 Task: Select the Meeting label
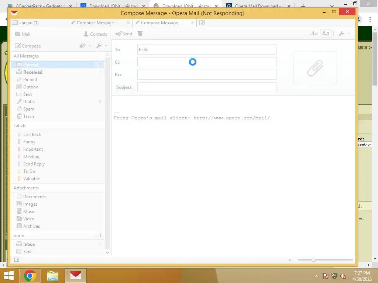[58, 156]
